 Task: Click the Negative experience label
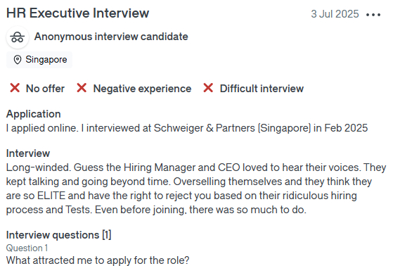tap(142, 89)
